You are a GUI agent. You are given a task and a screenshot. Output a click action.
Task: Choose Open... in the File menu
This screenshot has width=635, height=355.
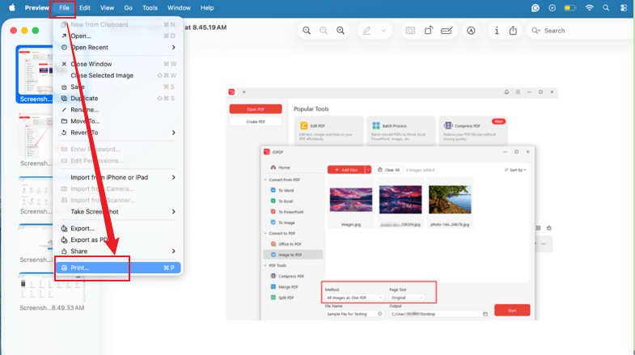(118, 36)
